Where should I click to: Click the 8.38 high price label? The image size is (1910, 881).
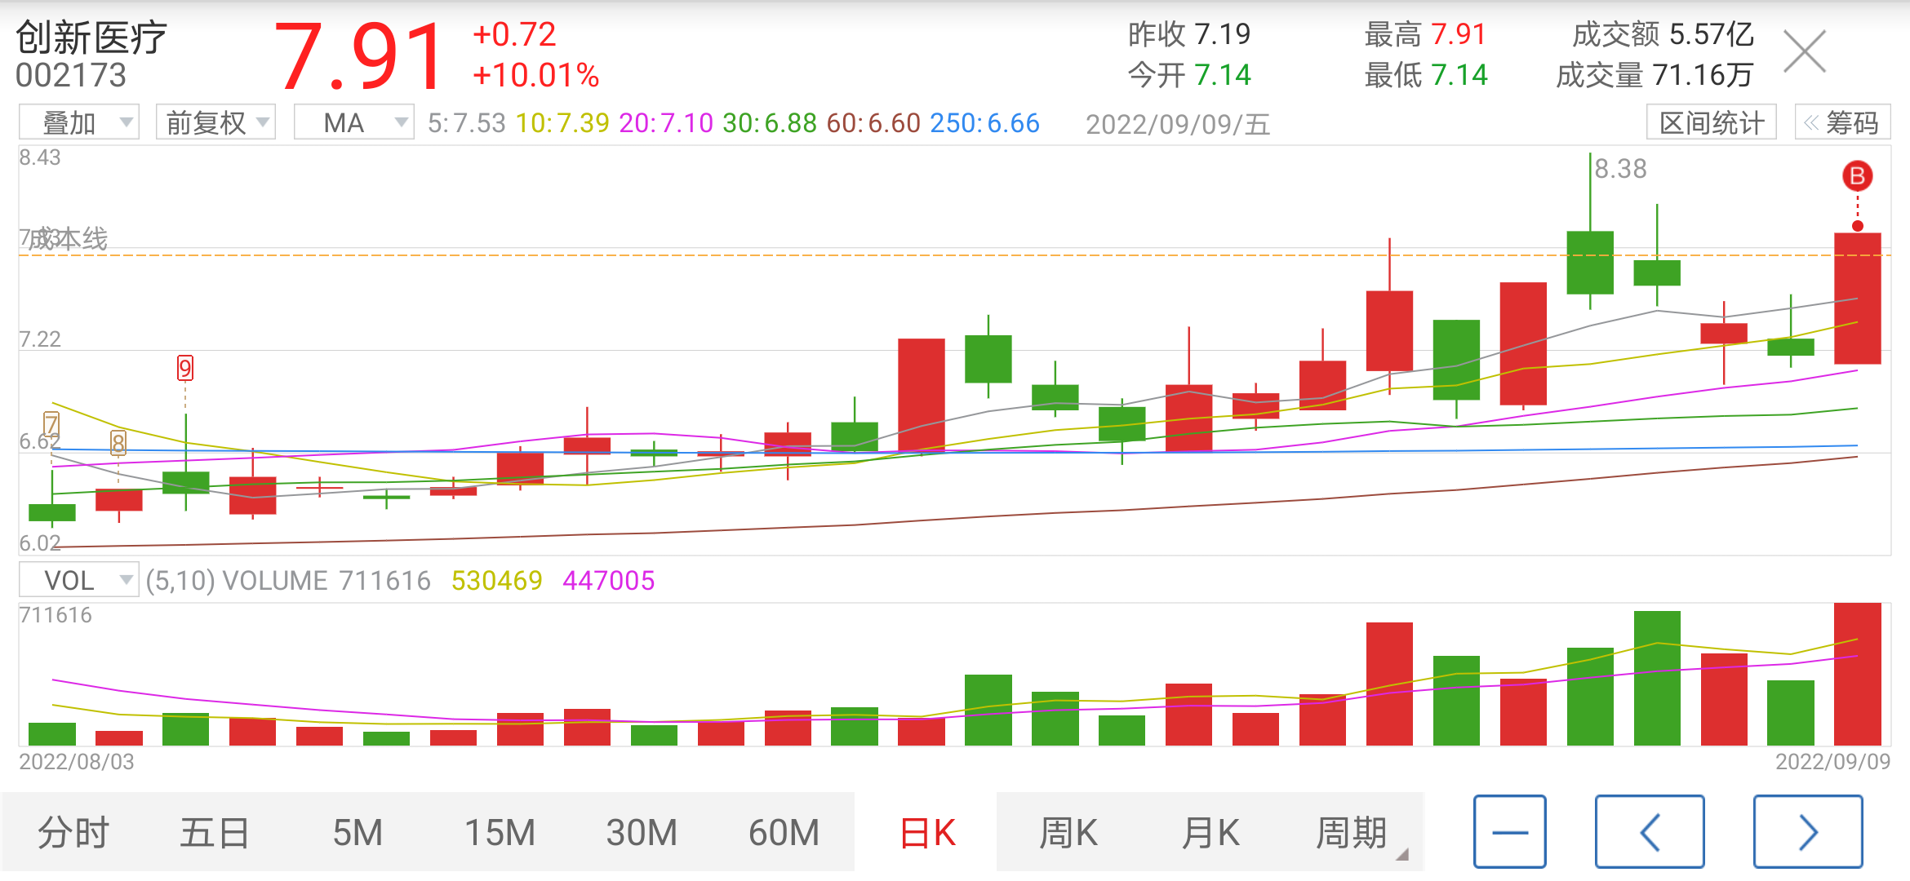point(1620,169)
